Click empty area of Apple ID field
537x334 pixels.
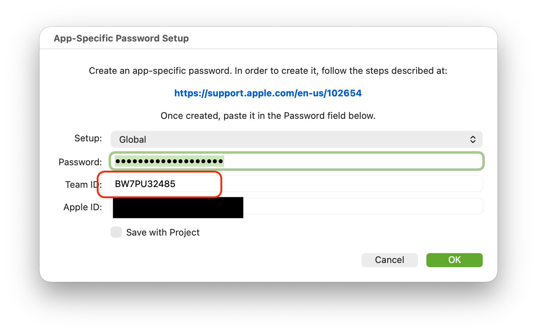click(x=363, y=206)
